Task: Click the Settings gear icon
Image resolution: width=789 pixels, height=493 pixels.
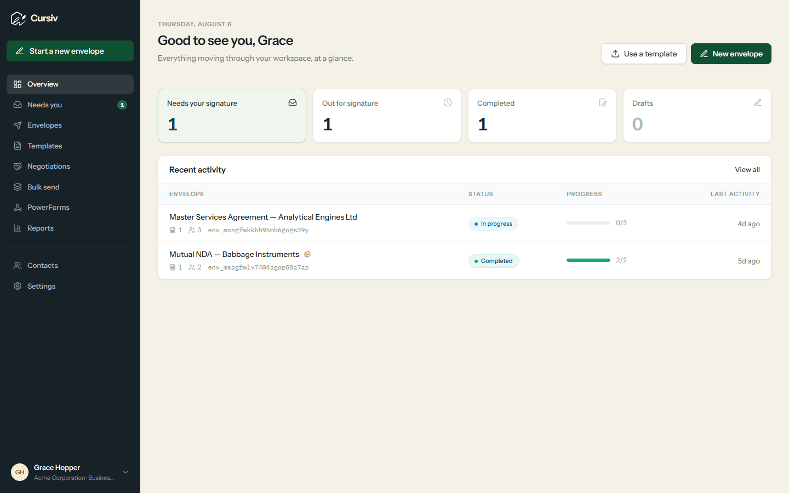Action: 18,286
